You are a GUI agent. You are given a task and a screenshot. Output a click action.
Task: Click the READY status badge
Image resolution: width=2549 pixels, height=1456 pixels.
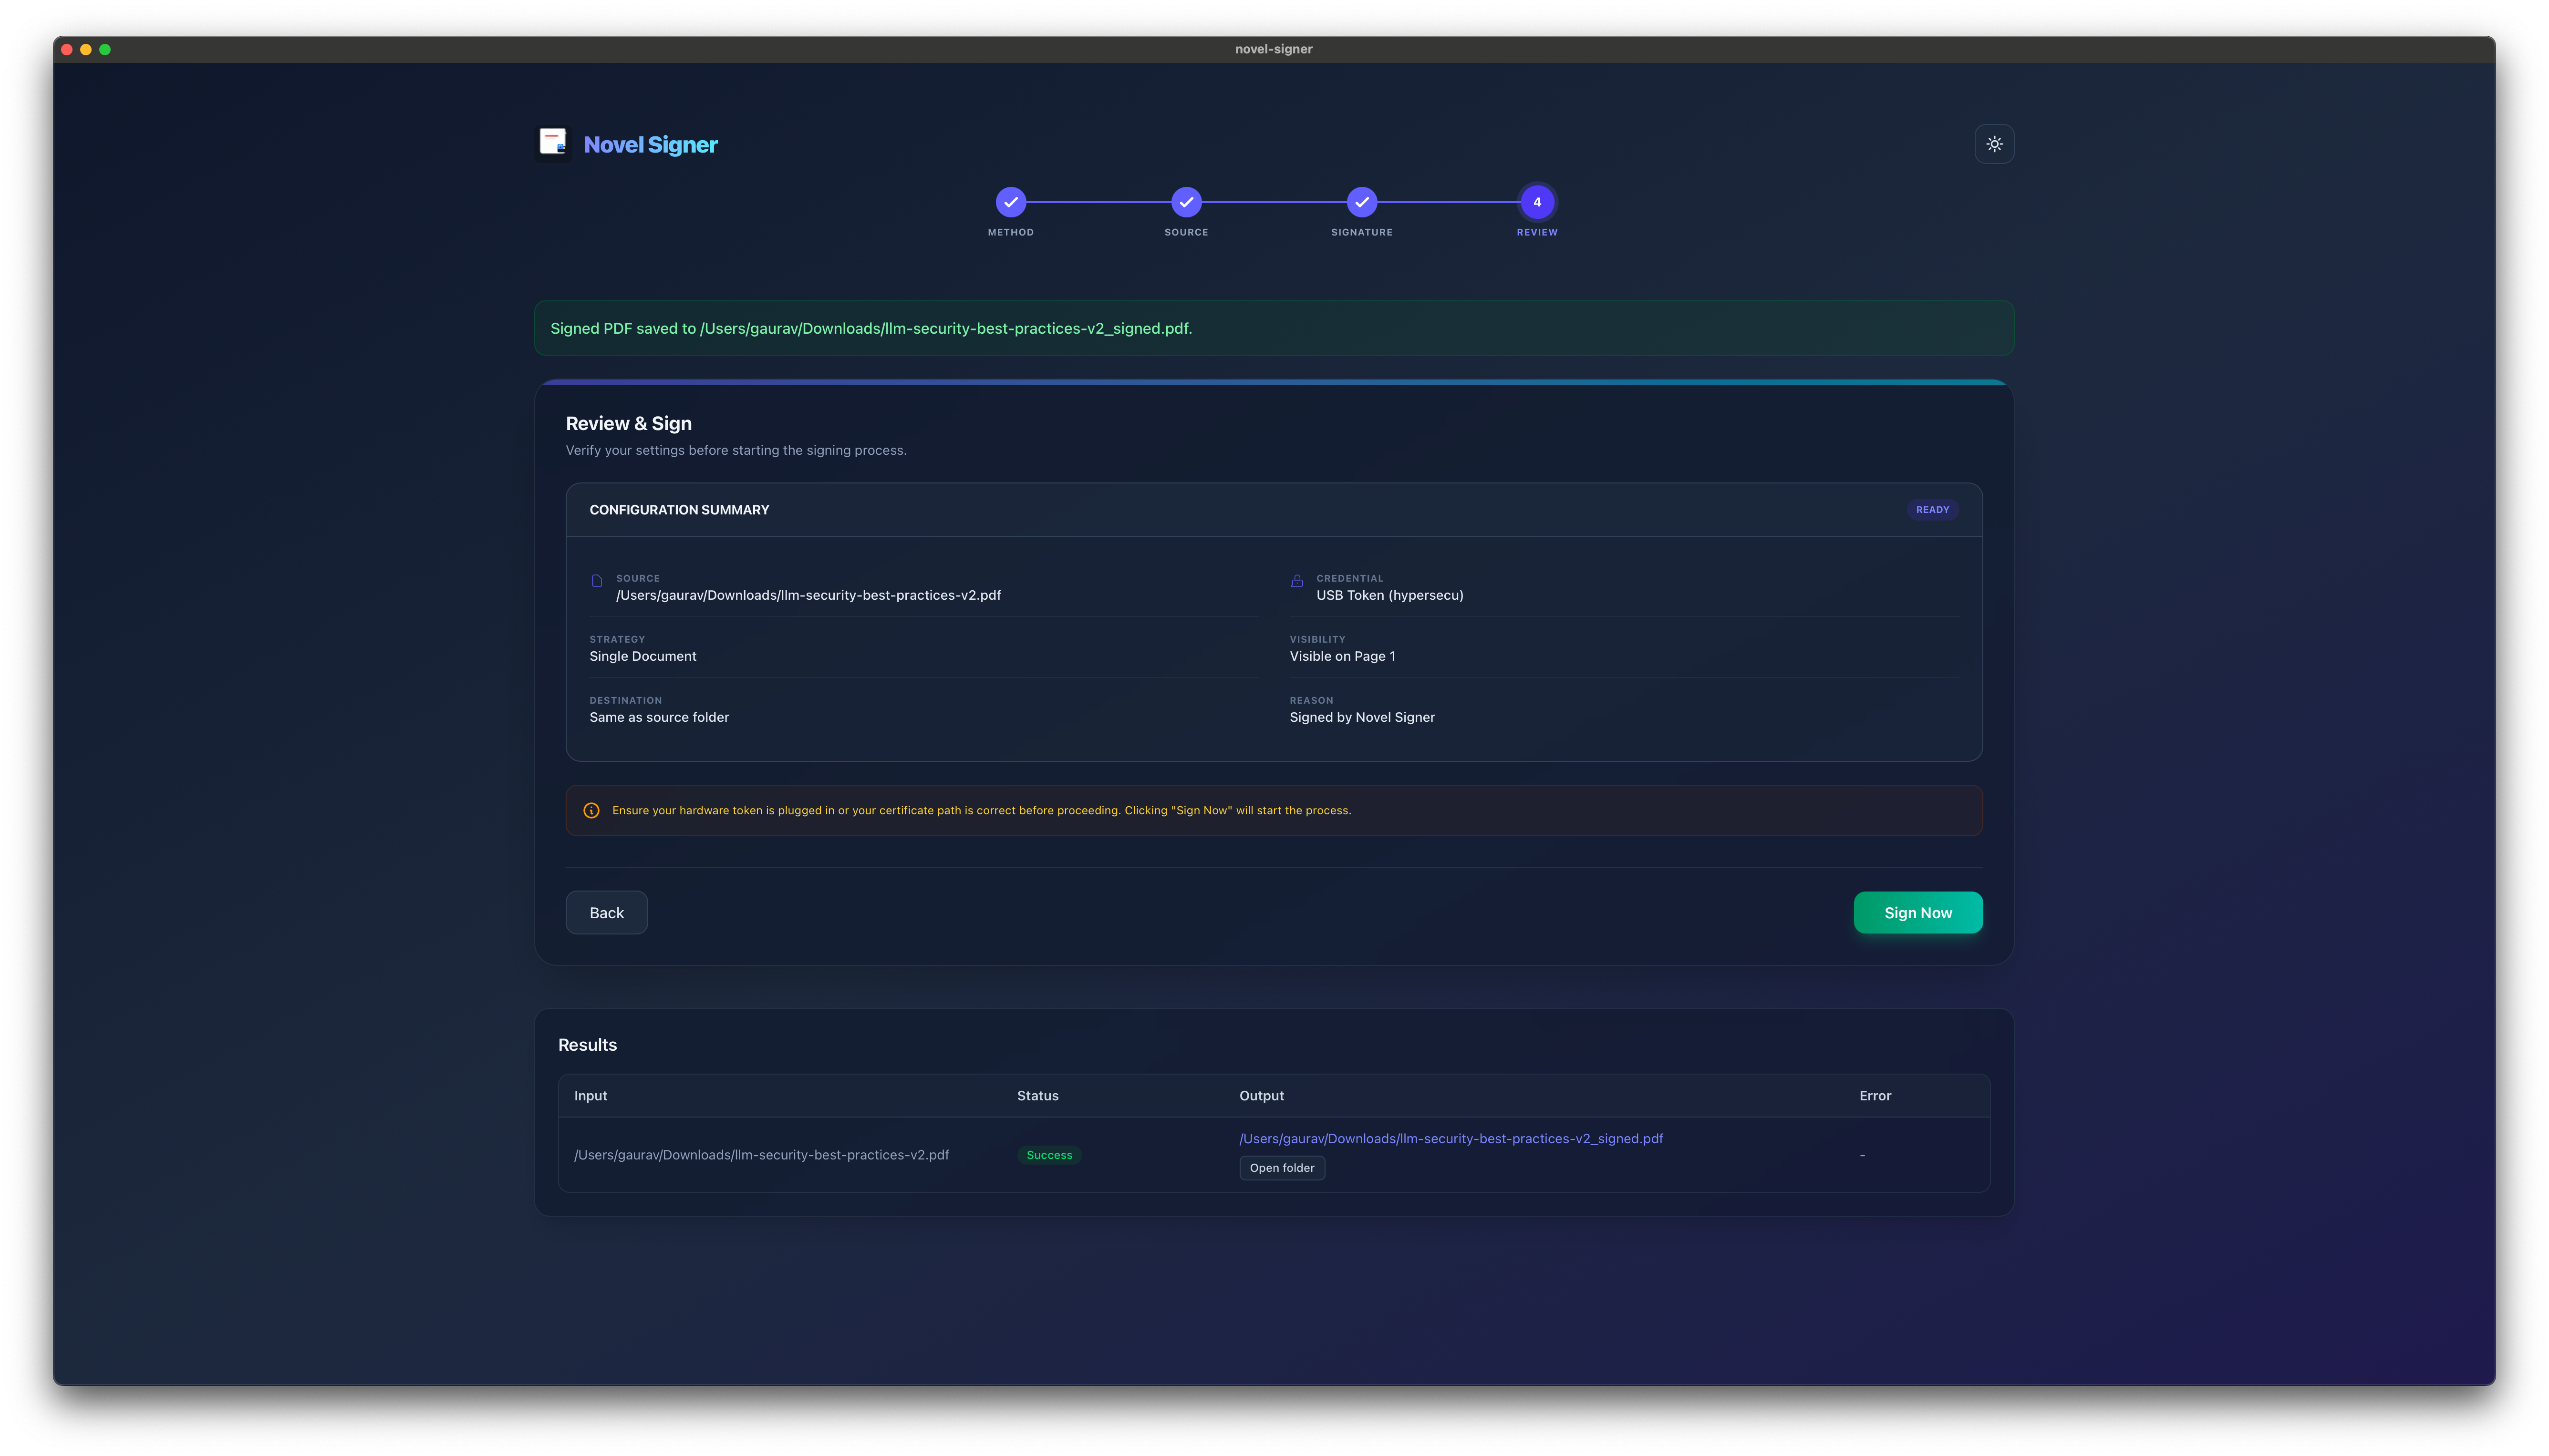click(1932, 510)
